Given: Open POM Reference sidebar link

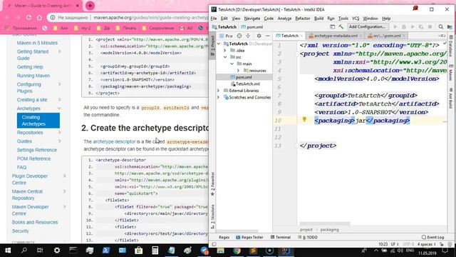Looking at the screenshot, I should [x=33, y=158].
